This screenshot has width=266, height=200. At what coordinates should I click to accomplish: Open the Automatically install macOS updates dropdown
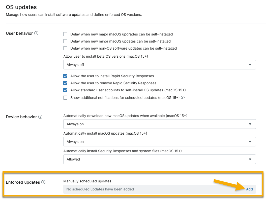pyautogui.click(x=159, y=142)
